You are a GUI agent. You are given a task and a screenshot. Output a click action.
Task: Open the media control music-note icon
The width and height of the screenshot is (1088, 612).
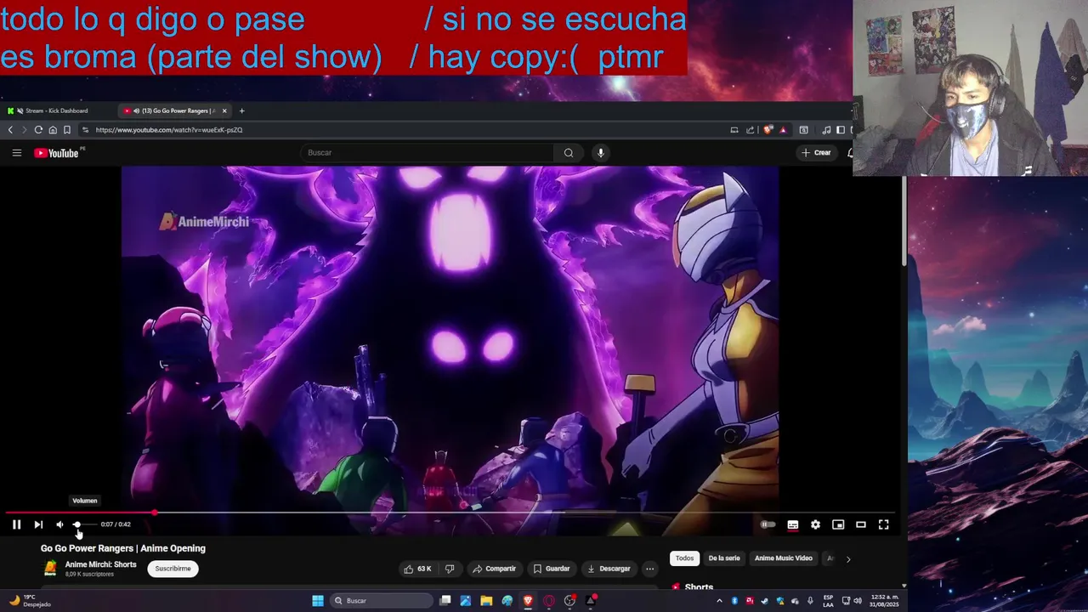click(826, 130)
